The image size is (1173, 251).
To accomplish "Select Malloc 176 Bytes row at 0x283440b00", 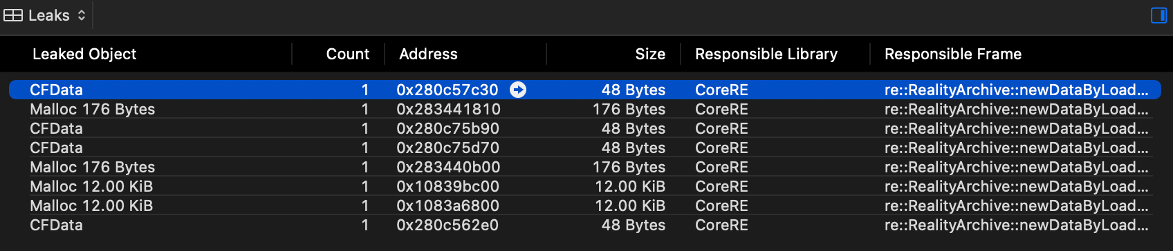I will [585, 167].
